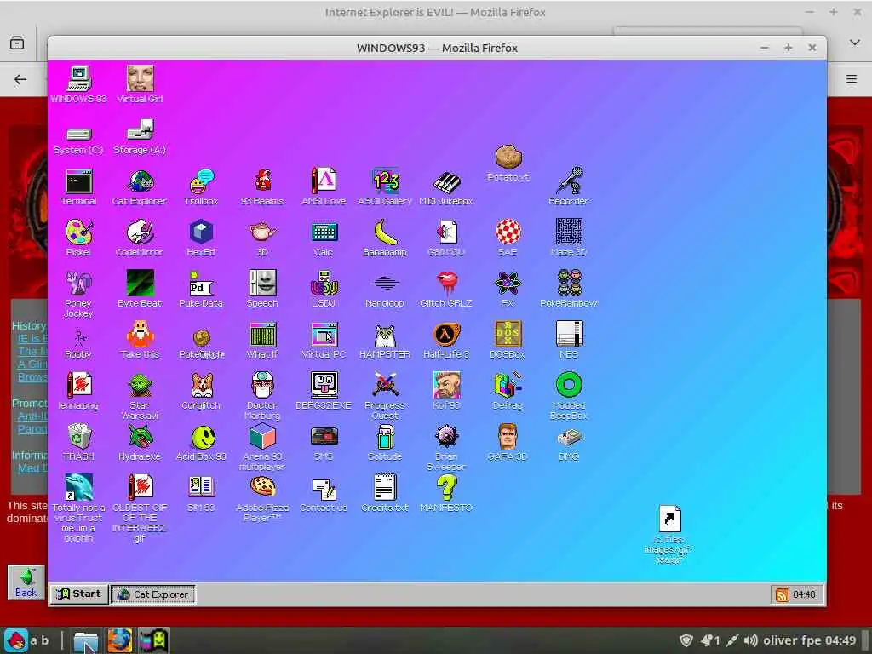Open Credits.txt file
Screen dimensions: 872x654
(x=385, y=488)
